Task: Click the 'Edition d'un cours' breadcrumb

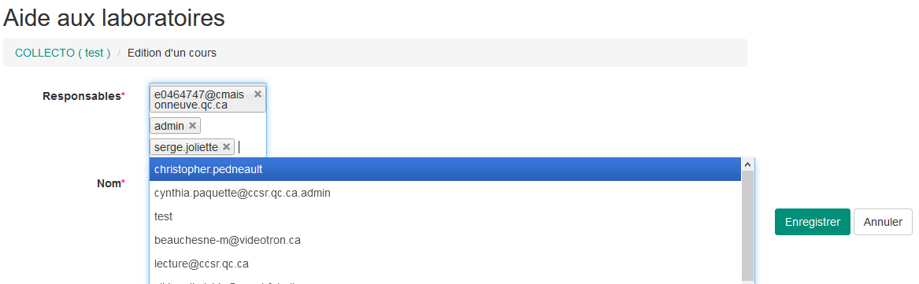Action: (172, 53)
